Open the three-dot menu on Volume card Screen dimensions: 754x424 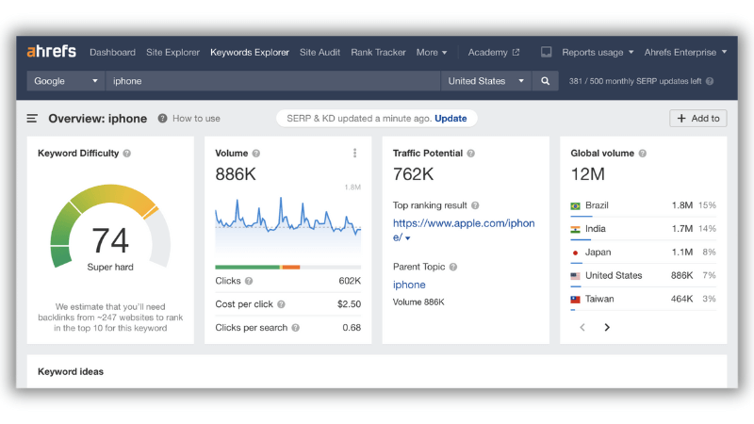(x=355, y=153)
